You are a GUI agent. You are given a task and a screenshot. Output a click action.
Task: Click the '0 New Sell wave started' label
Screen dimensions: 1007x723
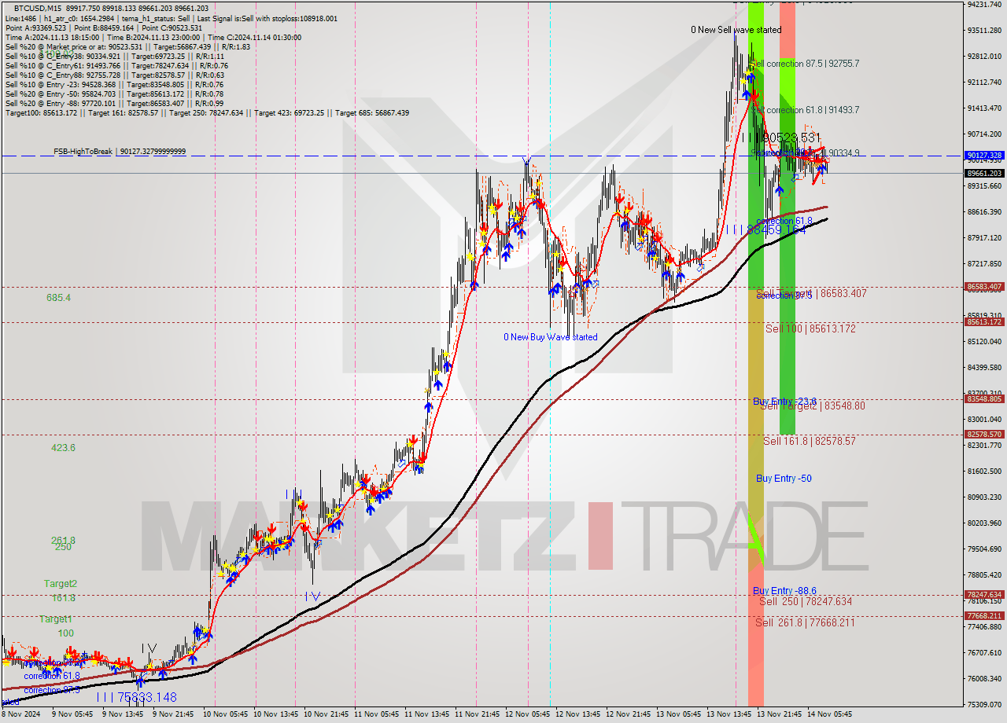[x=736, y=30]
